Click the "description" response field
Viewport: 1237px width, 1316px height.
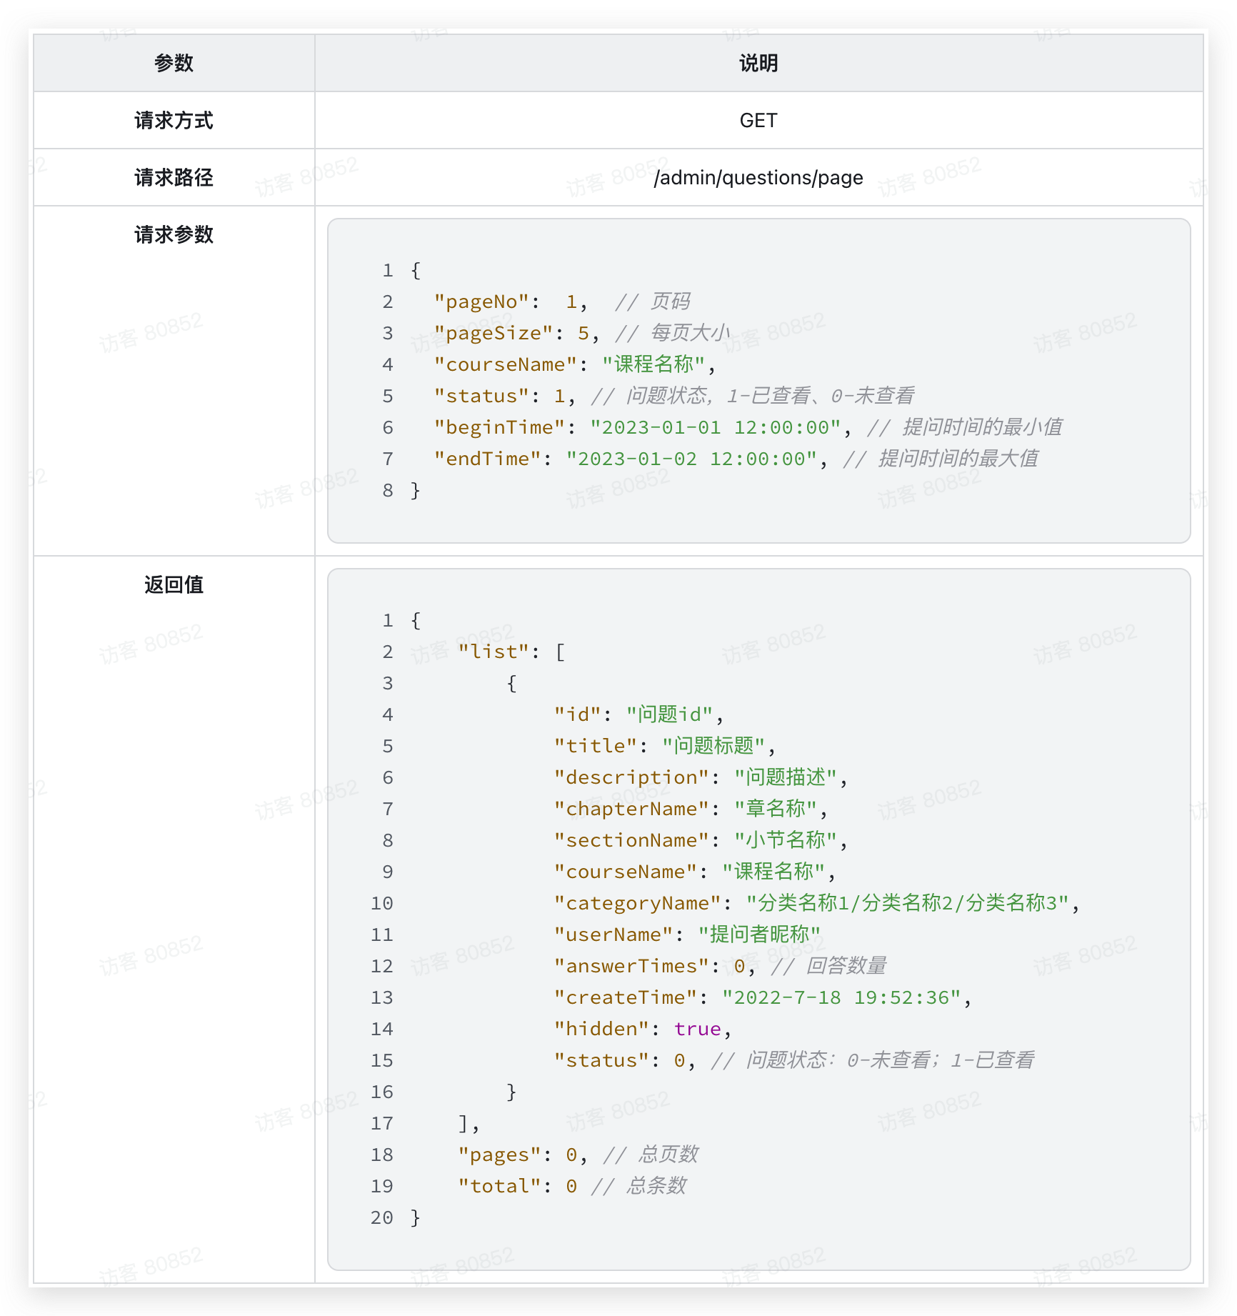[x=701, y=777]
